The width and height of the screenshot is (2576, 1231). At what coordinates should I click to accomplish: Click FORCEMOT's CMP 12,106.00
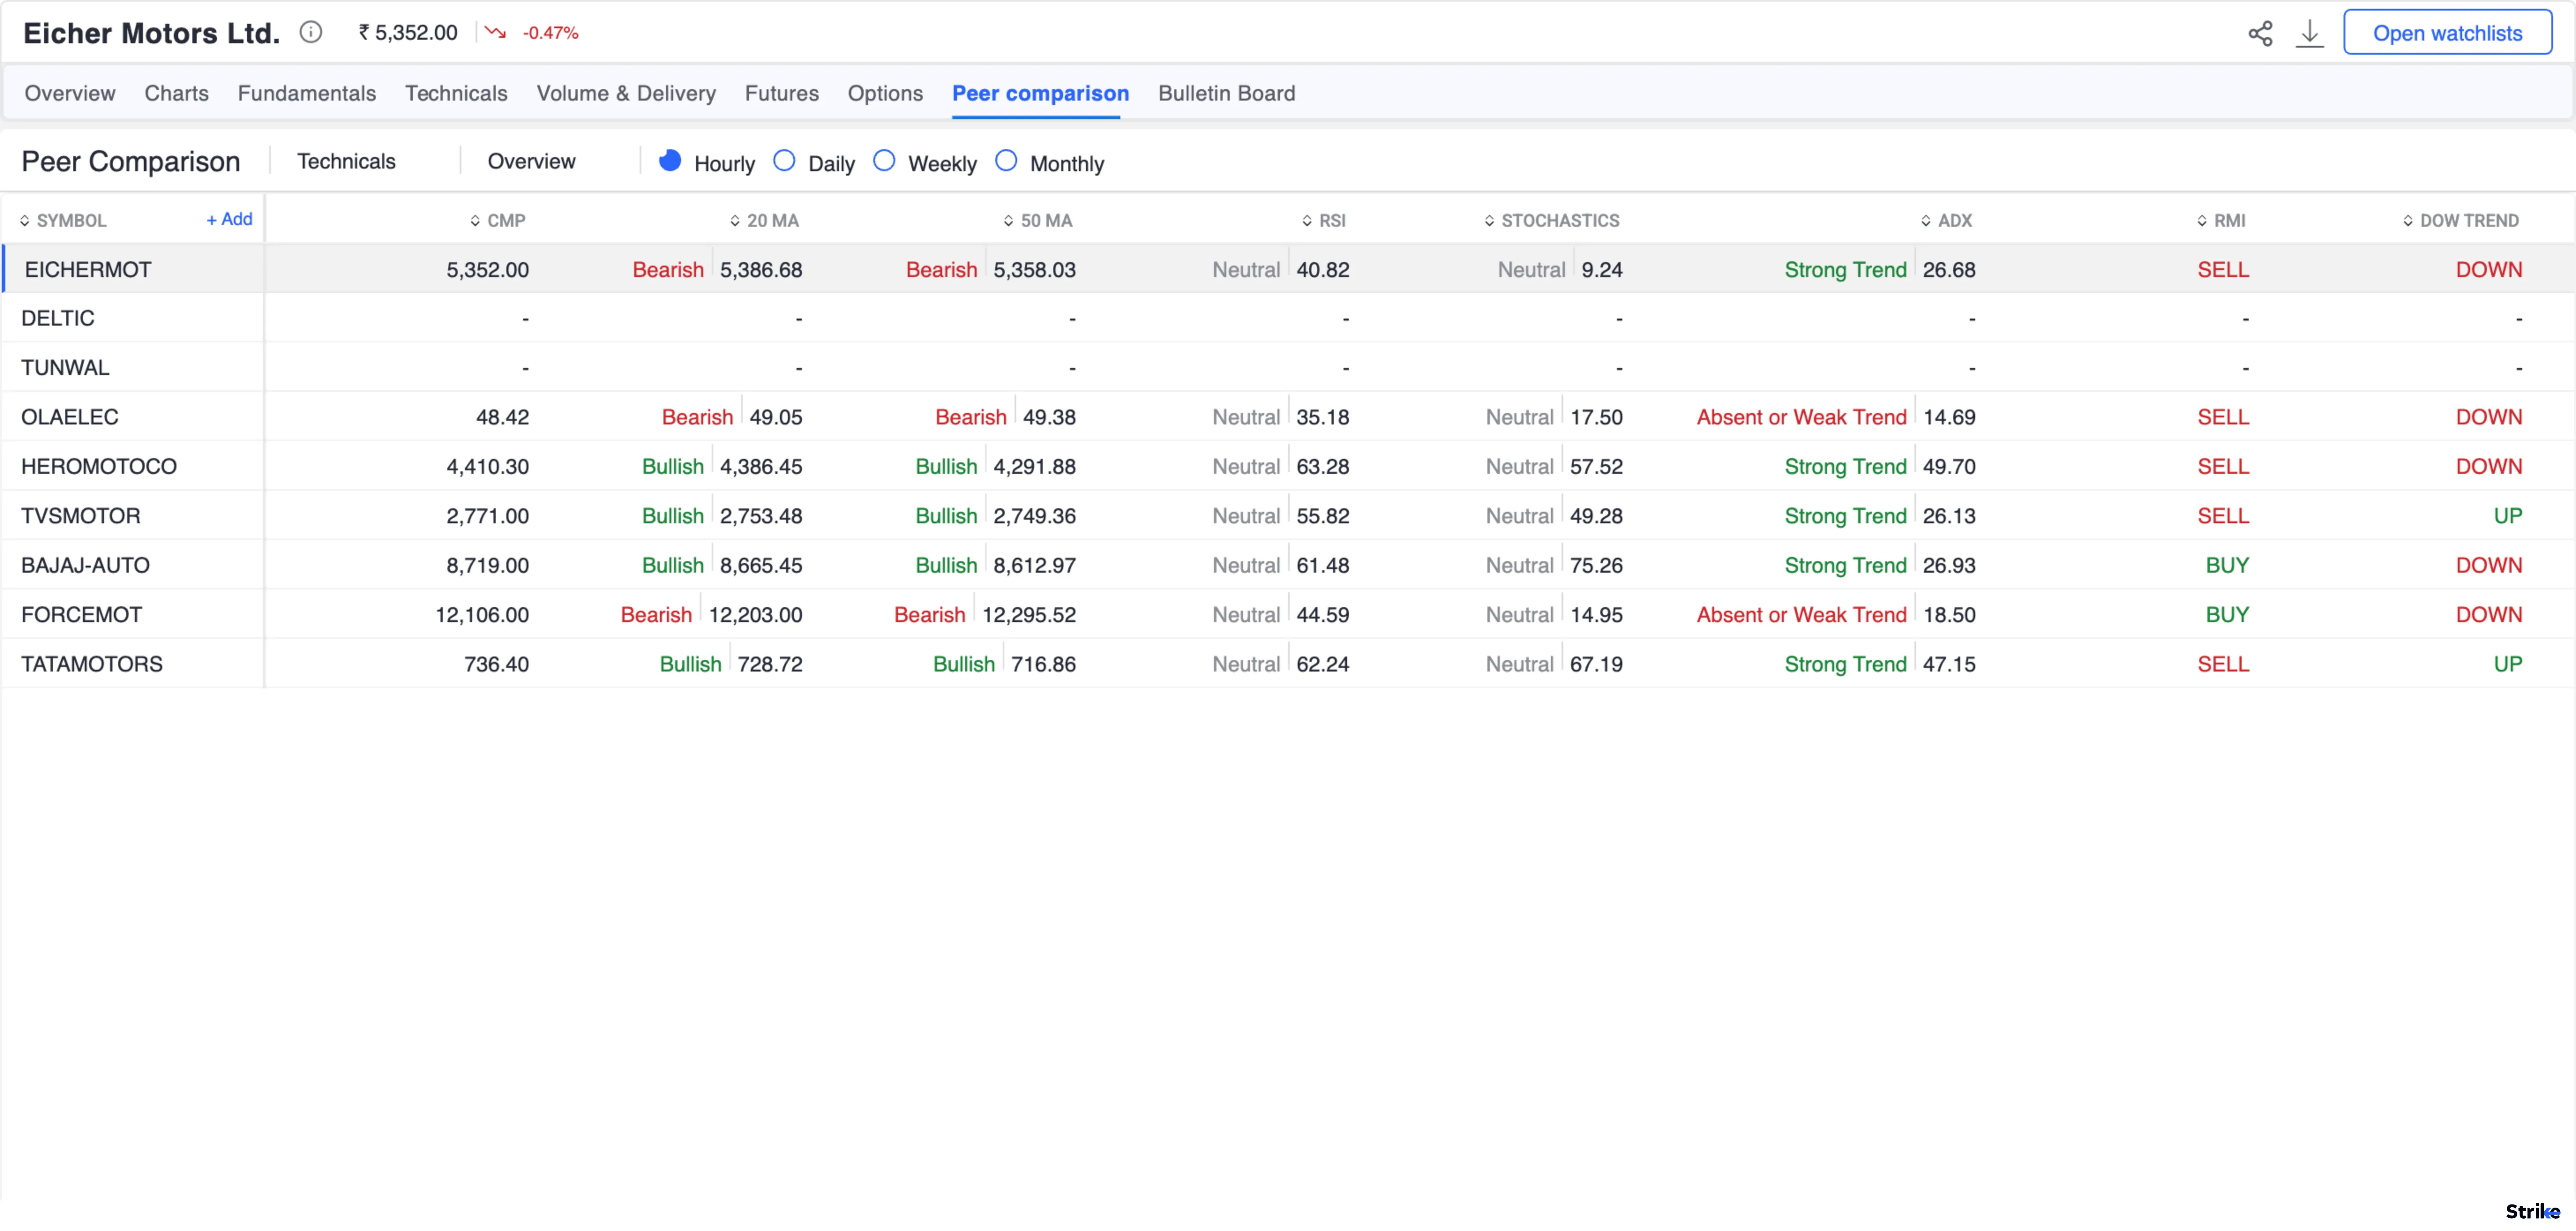click(482, 614)
